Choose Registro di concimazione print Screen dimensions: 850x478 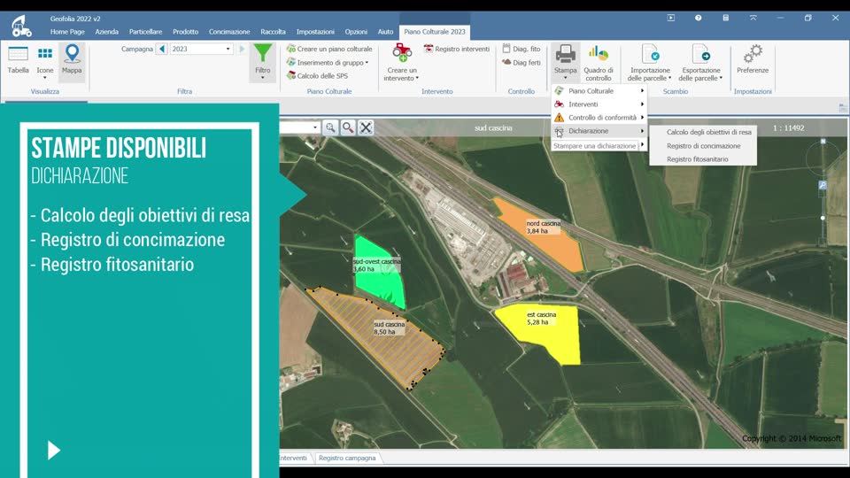point(703,146)
